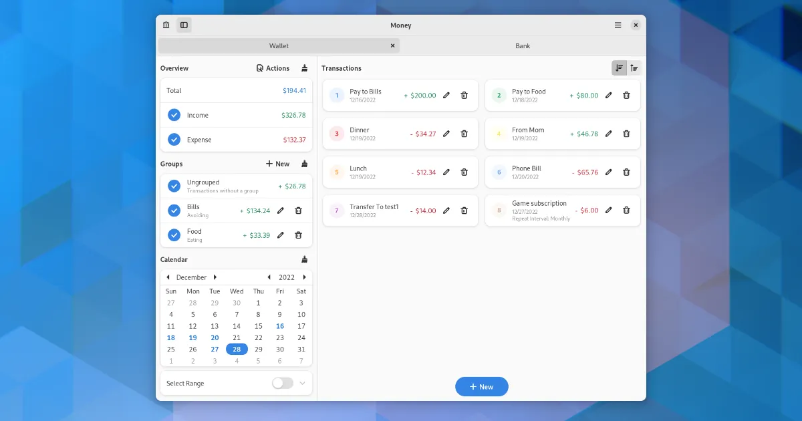This screenshot has height=421, width=802.
Task: Go to next month in calendar
Action: click(x=215, y=277)
